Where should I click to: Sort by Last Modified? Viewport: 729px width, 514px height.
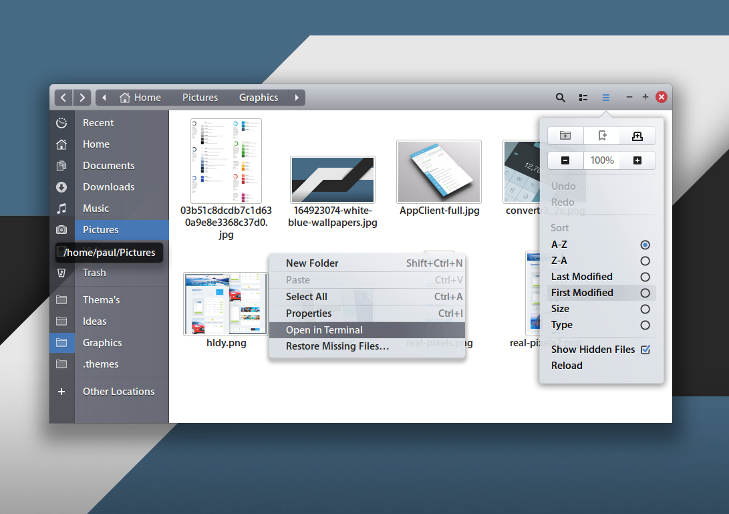point(601,277)
